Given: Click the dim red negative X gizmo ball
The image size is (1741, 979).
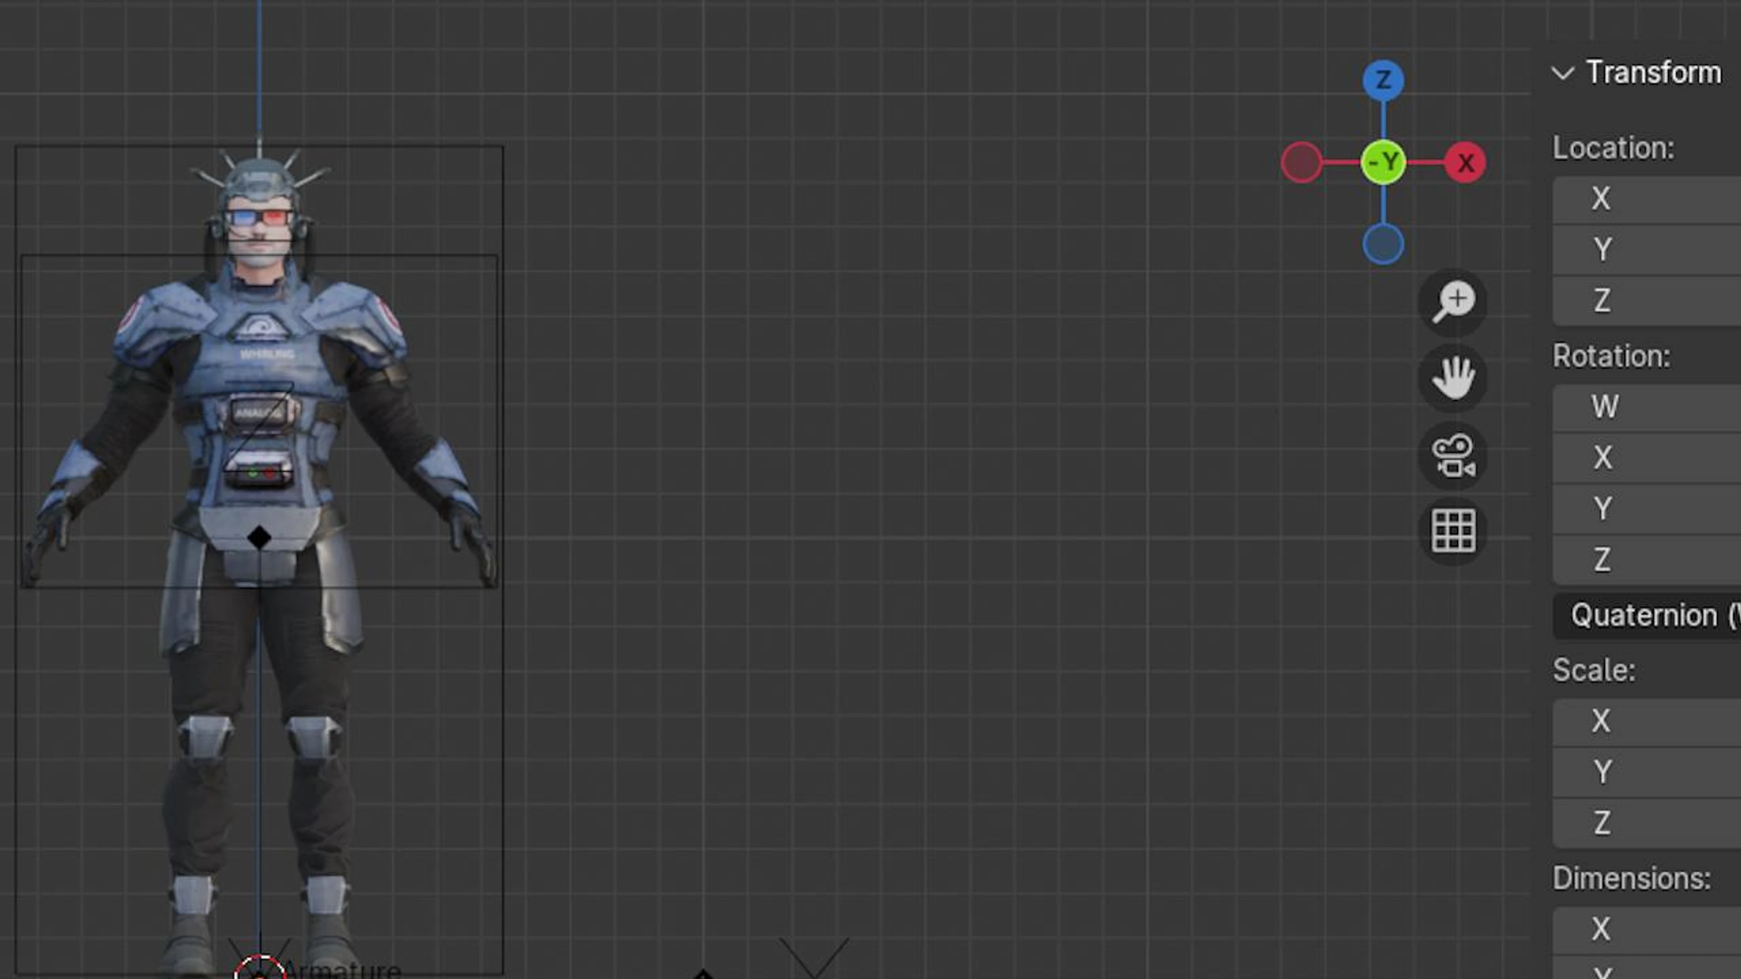Looking at the screenshot, I should point(1301,163).
